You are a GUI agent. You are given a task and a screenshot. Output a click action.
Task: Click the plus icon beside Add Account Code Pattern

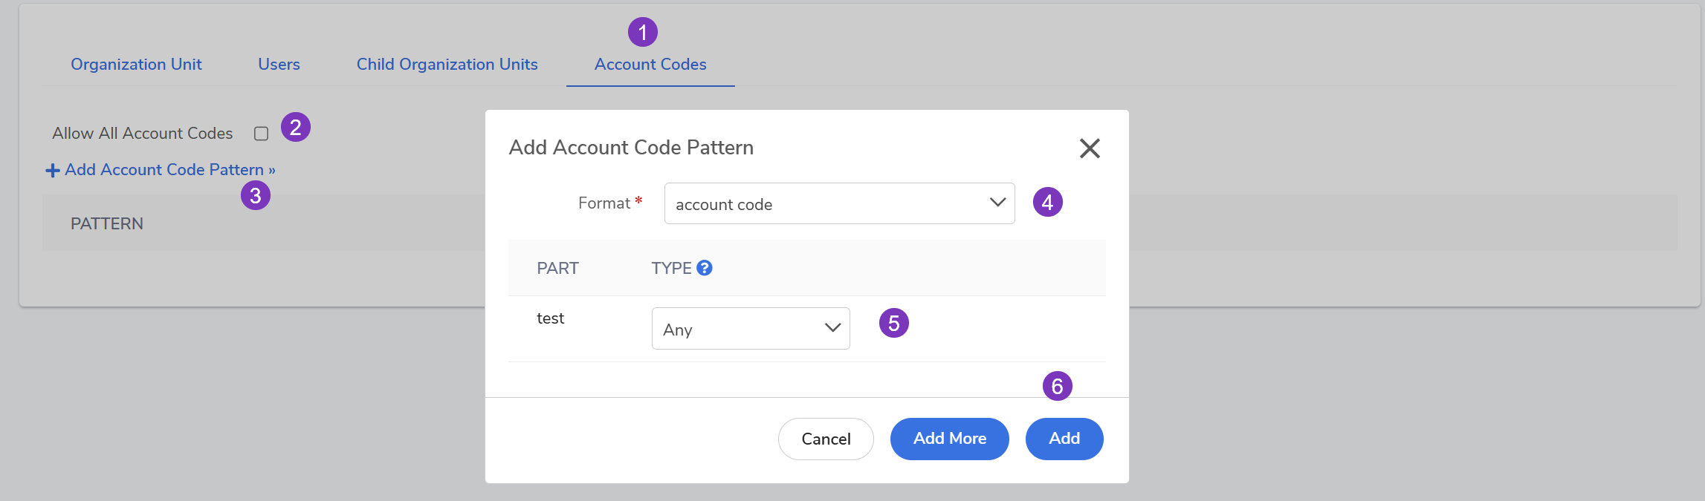click(53, 171)
